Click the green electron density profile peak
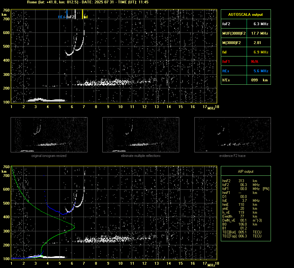Image resolution: width=294 pixels, height=268 pixels. pos(74,228)
